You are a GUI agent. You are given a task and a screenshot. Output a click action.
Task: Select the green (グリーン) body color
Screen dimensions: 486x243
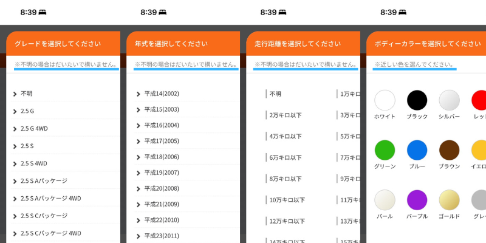click(385, 150)
